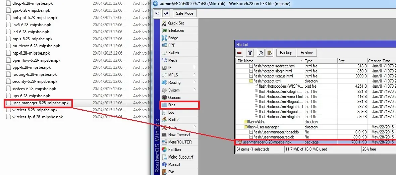Select ntp-6.28-mipsbe.npk in Explorer
Screen dimensions: 396x175
coord(31,53)
